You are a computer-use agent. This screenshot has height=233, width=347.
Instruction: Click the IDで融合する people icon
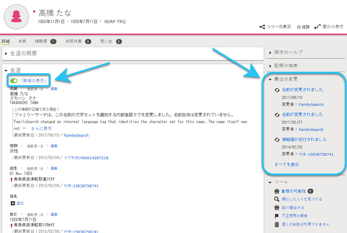277,208
